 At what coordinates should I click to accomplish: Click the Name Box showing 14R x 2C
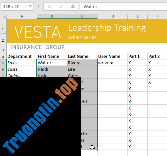[17, 6]
